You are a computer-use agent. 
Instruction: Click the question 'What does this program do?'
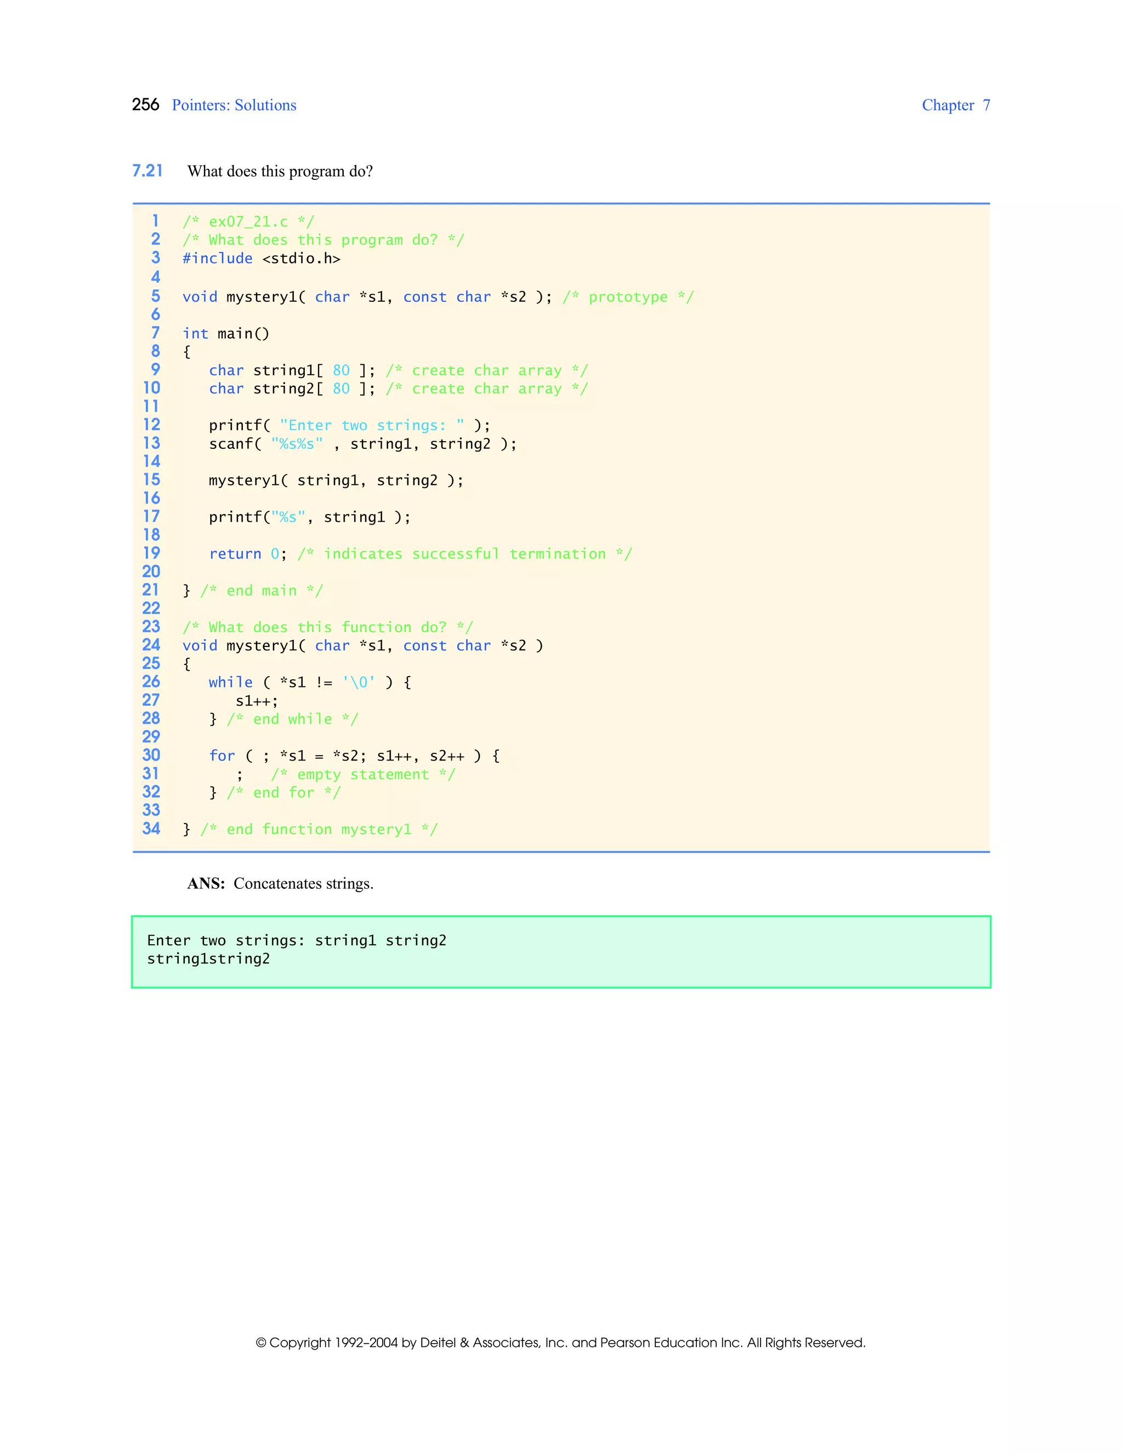click(280, 171)
